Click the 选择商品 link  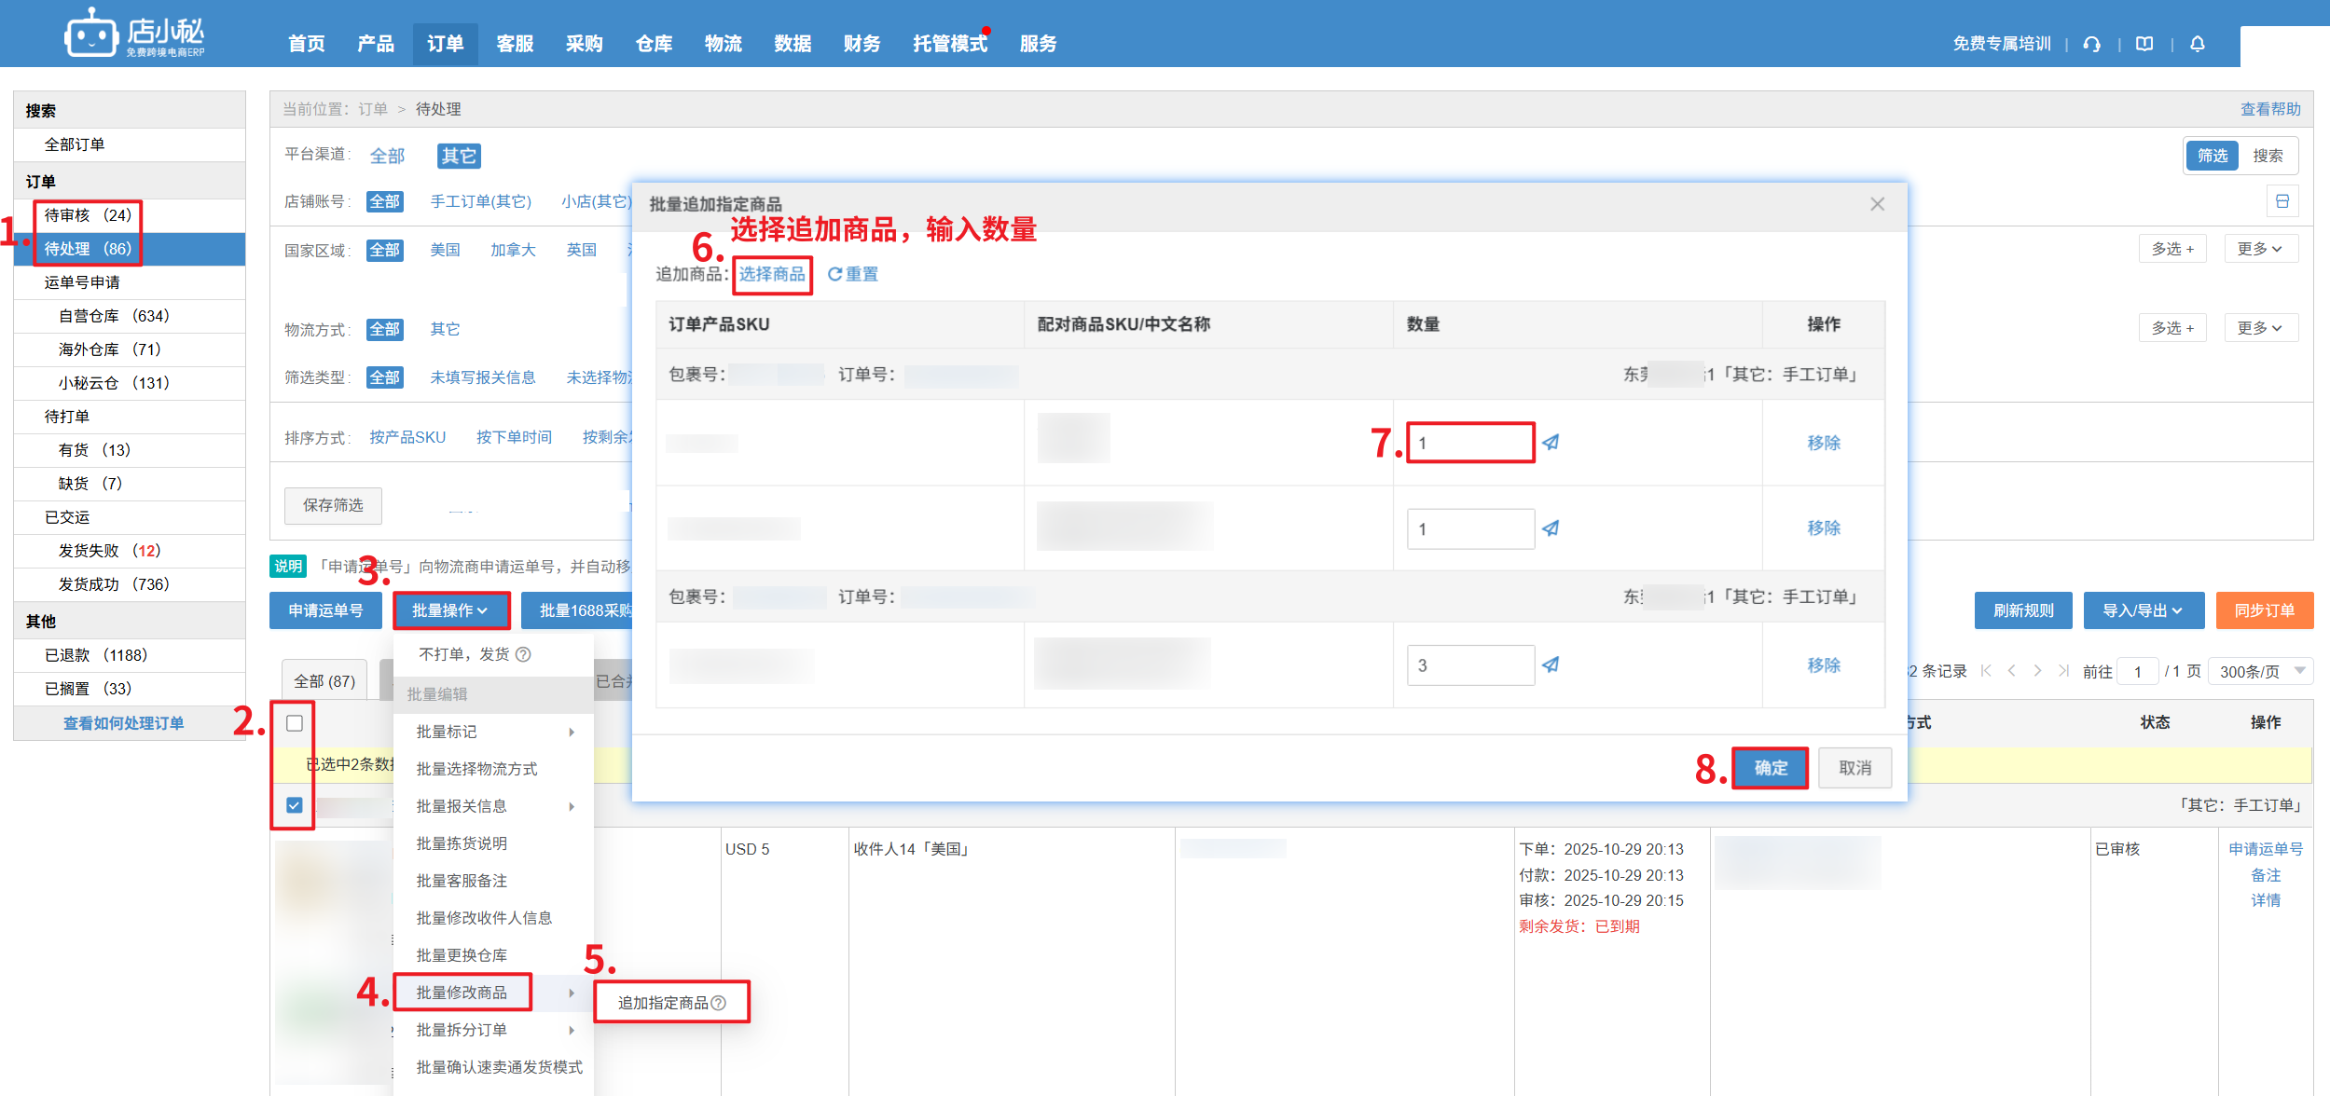[x=772, y=274]
